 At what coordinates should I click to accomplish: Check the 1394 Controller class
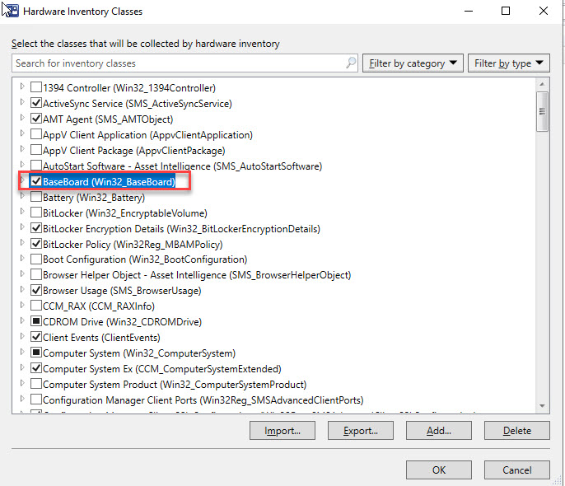pos(36,87)
